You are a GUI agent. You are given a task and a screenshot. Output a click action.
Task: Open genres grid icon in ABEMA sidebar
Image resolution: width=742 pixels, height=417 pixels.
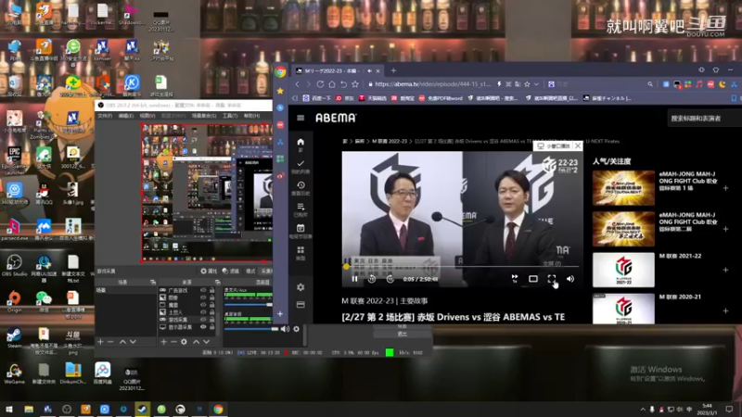coord(301,249)
